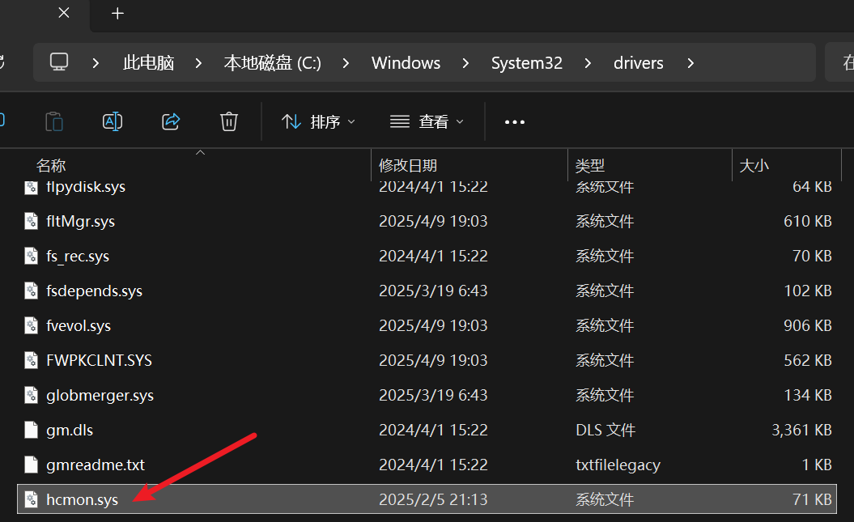This screenshot has width=854, height=522.
Task: Click the gmreadme.txt file icon
Action: (31, 465)
